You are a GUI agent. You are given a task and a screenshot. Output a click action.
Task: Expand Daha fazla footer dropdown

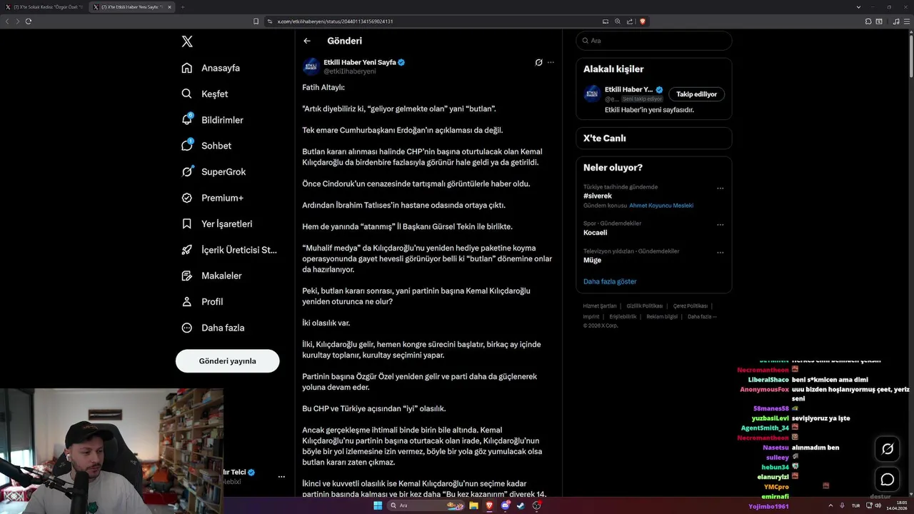click(702, 317)
